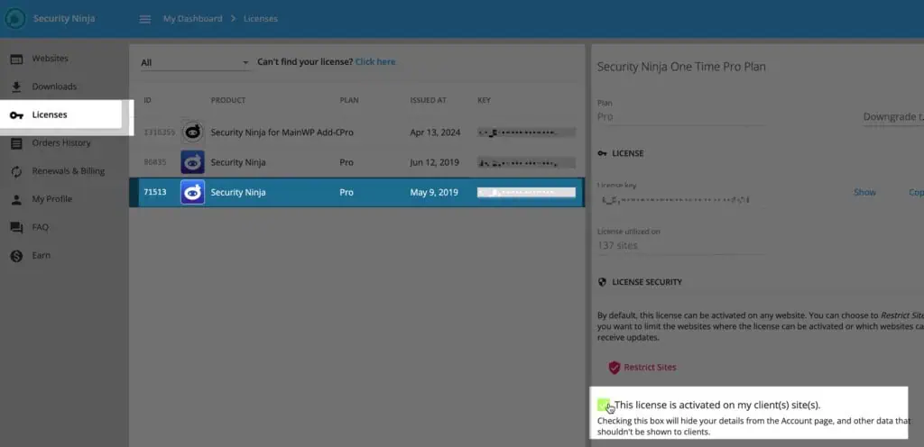Click the Restrict Sites button
The image size is (924, 447).
(642, 368)
